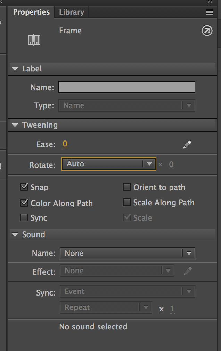Select the Properties tab
This screenshot has height=351, width=221.
(x=31, y=12)
